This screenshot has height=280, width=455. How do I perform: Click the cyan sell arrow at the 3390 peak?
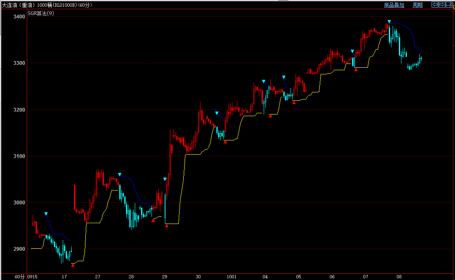tap(389, 22)
